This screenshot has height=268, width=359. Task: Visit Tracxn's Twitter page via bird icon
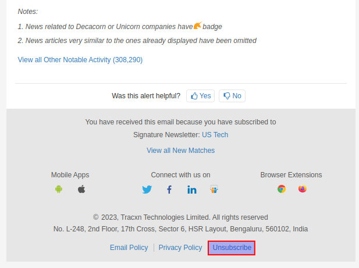147,190
